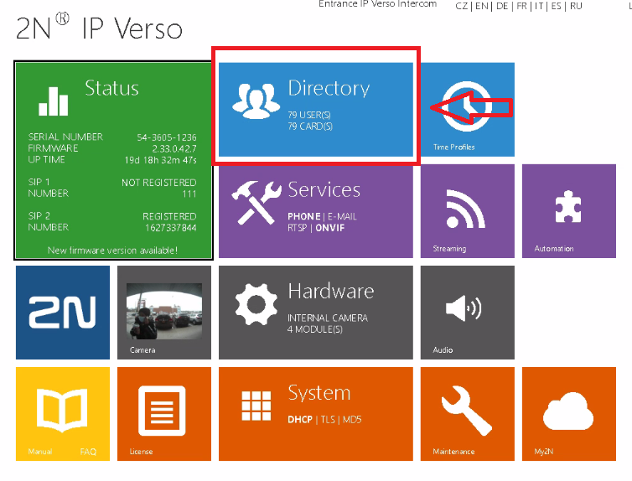Click serial number value 54-3605-1236
Screen dimensions: 632x481
tap(167, 137)
